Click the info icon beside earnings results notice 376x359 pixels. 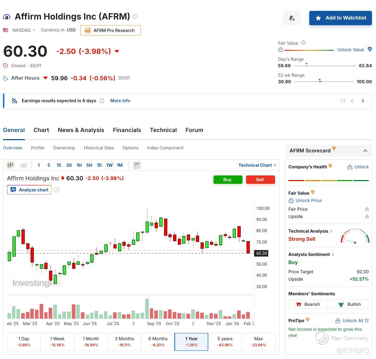click(x=102, y=101)
